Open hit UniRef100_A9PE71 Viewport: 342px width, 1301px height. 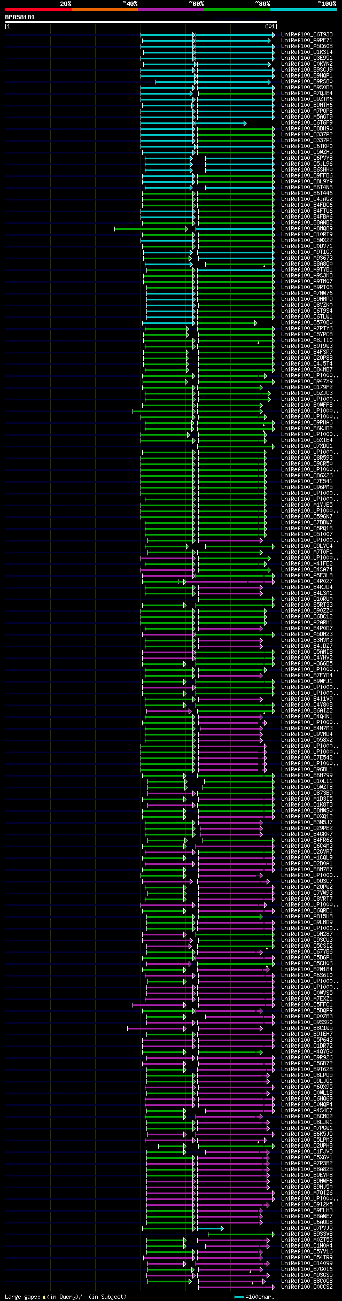pyautogui.click(x=307, y=41)
